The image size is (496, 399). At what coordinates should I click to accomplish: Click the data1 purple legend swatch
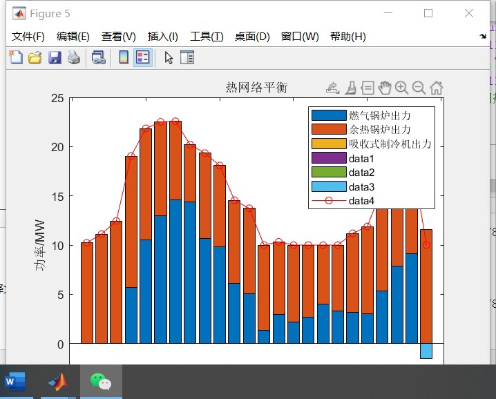(x=329, y=158)
